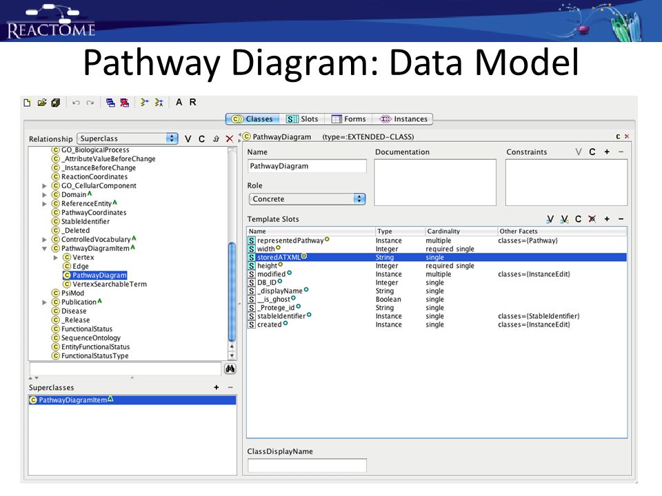Open the Relationship Superclass dropdown

(x=128, y=138)
